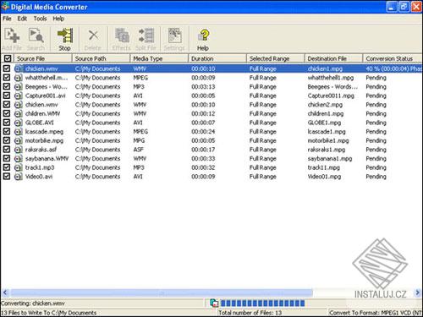Viewport: 423px width, 317px height.
Task: Click destination file Video01.mpg
Action: 324,177
